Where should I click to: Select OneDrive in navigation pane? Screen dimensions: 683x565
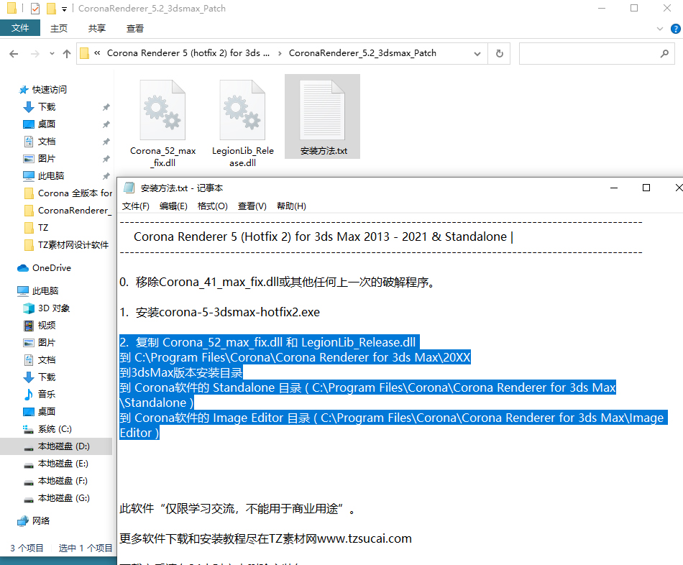pyautogui.click(x=51, y=268)
